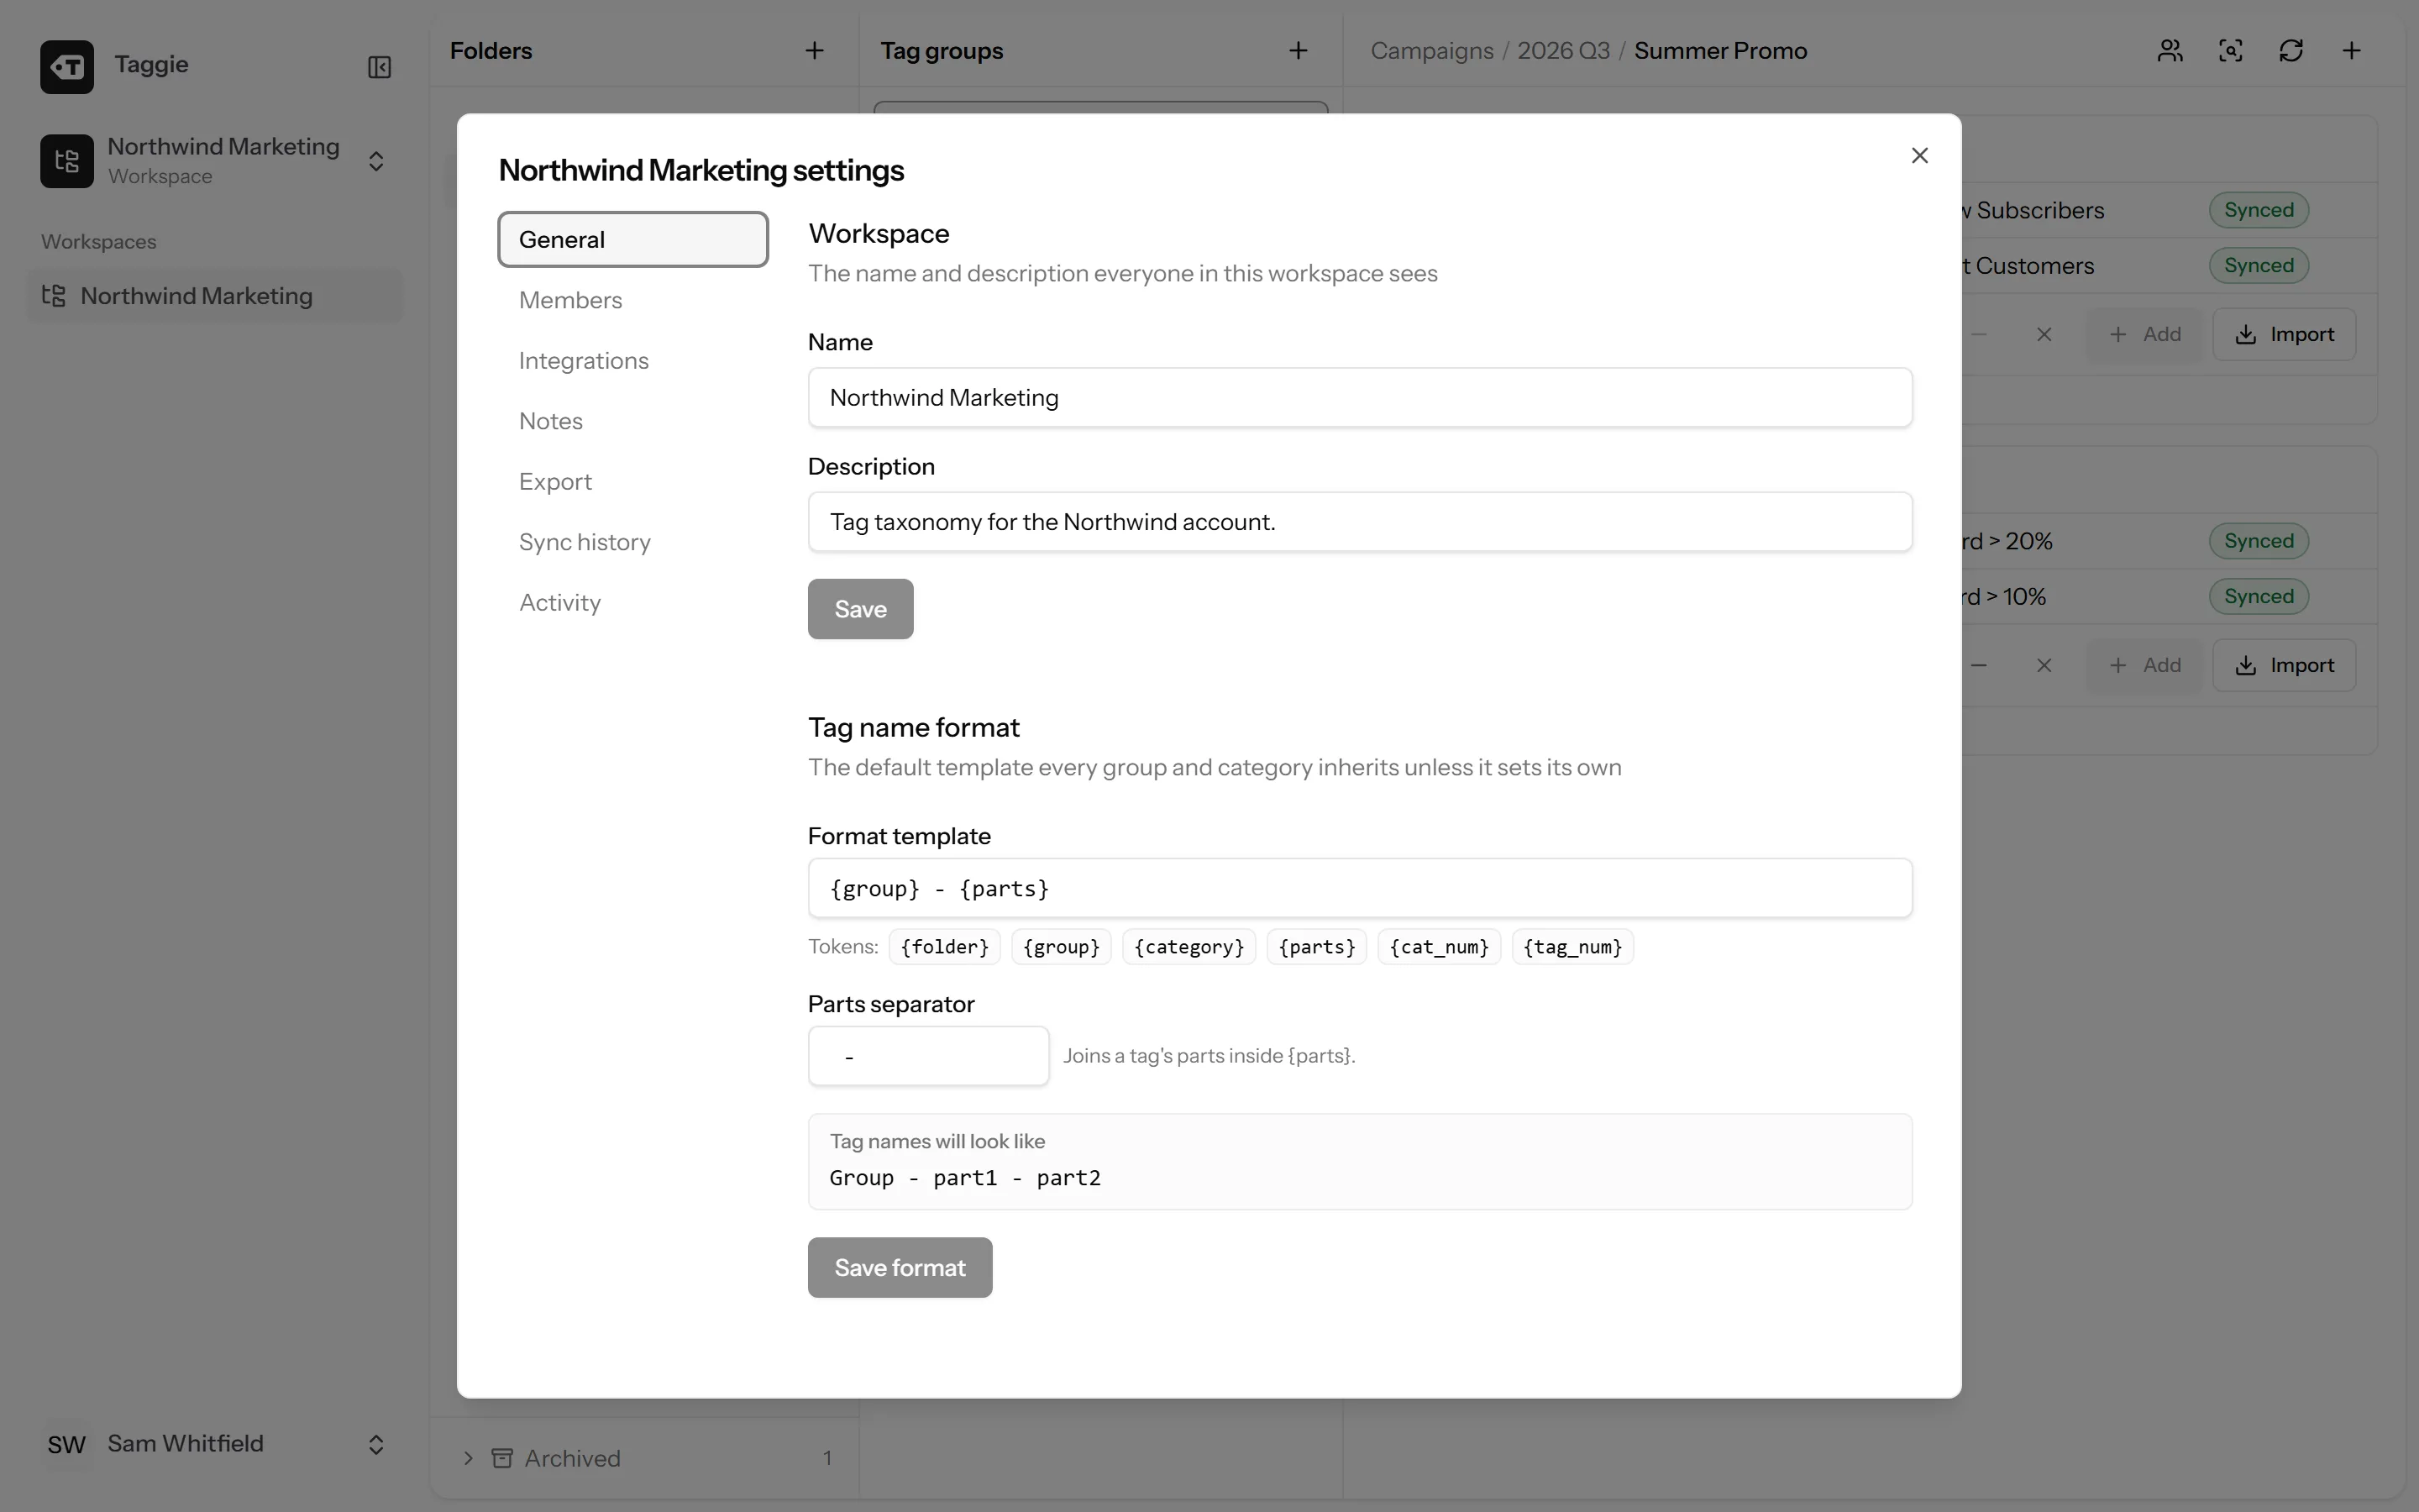Screen dimensions: 2419x1512
Task: Add a new tag group plus icon
Action: 1298,51
